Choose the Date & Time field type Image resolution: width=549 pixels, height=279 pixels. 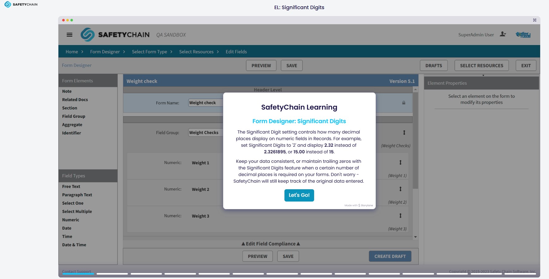74,245
